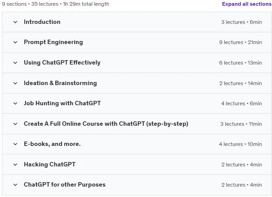272x197 pixels.
Task: Open the Prompt Engineering section title
Action: tap(53, 42)
